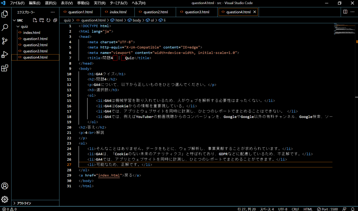Show errors and warnings in status bar

tap(9, 209)
